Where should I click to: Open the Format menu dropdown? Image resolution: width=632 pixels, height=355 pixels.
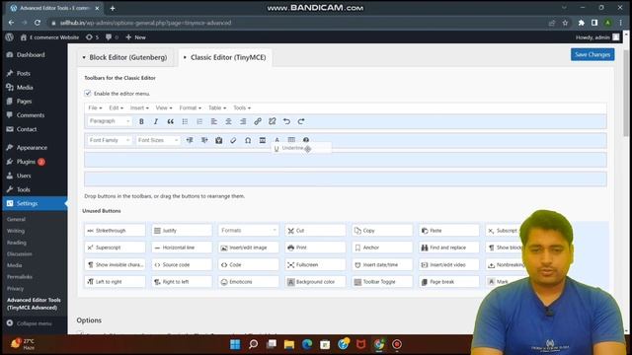(190, 107)
